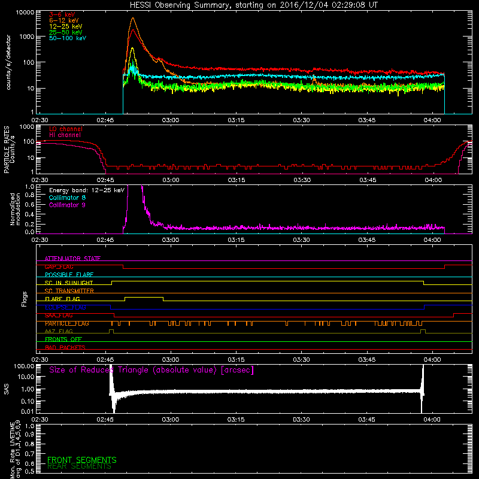Click the 03:30 tick under modulation plot
Viewport: 479px width, 479px height.
click(301, 240)
